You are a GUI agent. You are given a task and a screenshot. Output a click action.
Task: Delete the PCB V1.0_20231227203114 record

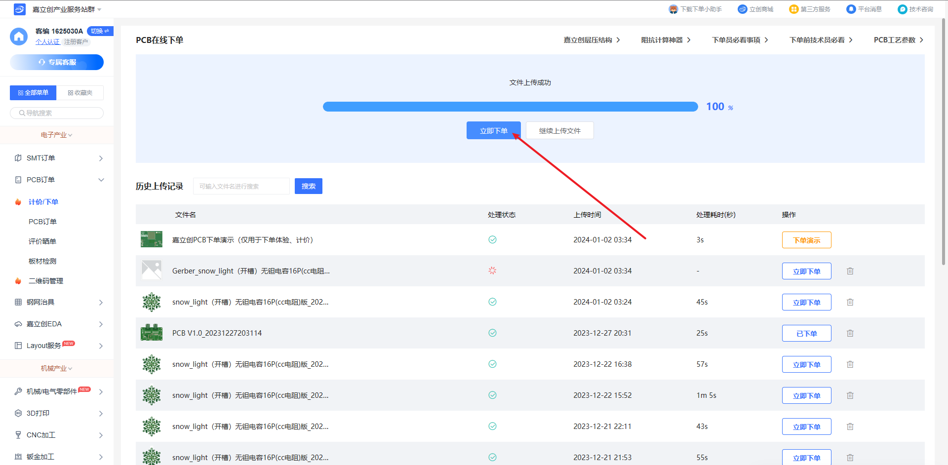850,333
